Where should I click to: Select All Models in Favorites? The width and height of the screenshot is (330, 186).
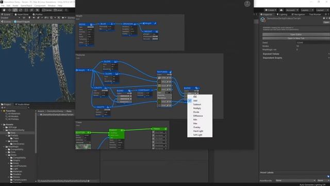(13, 116)
